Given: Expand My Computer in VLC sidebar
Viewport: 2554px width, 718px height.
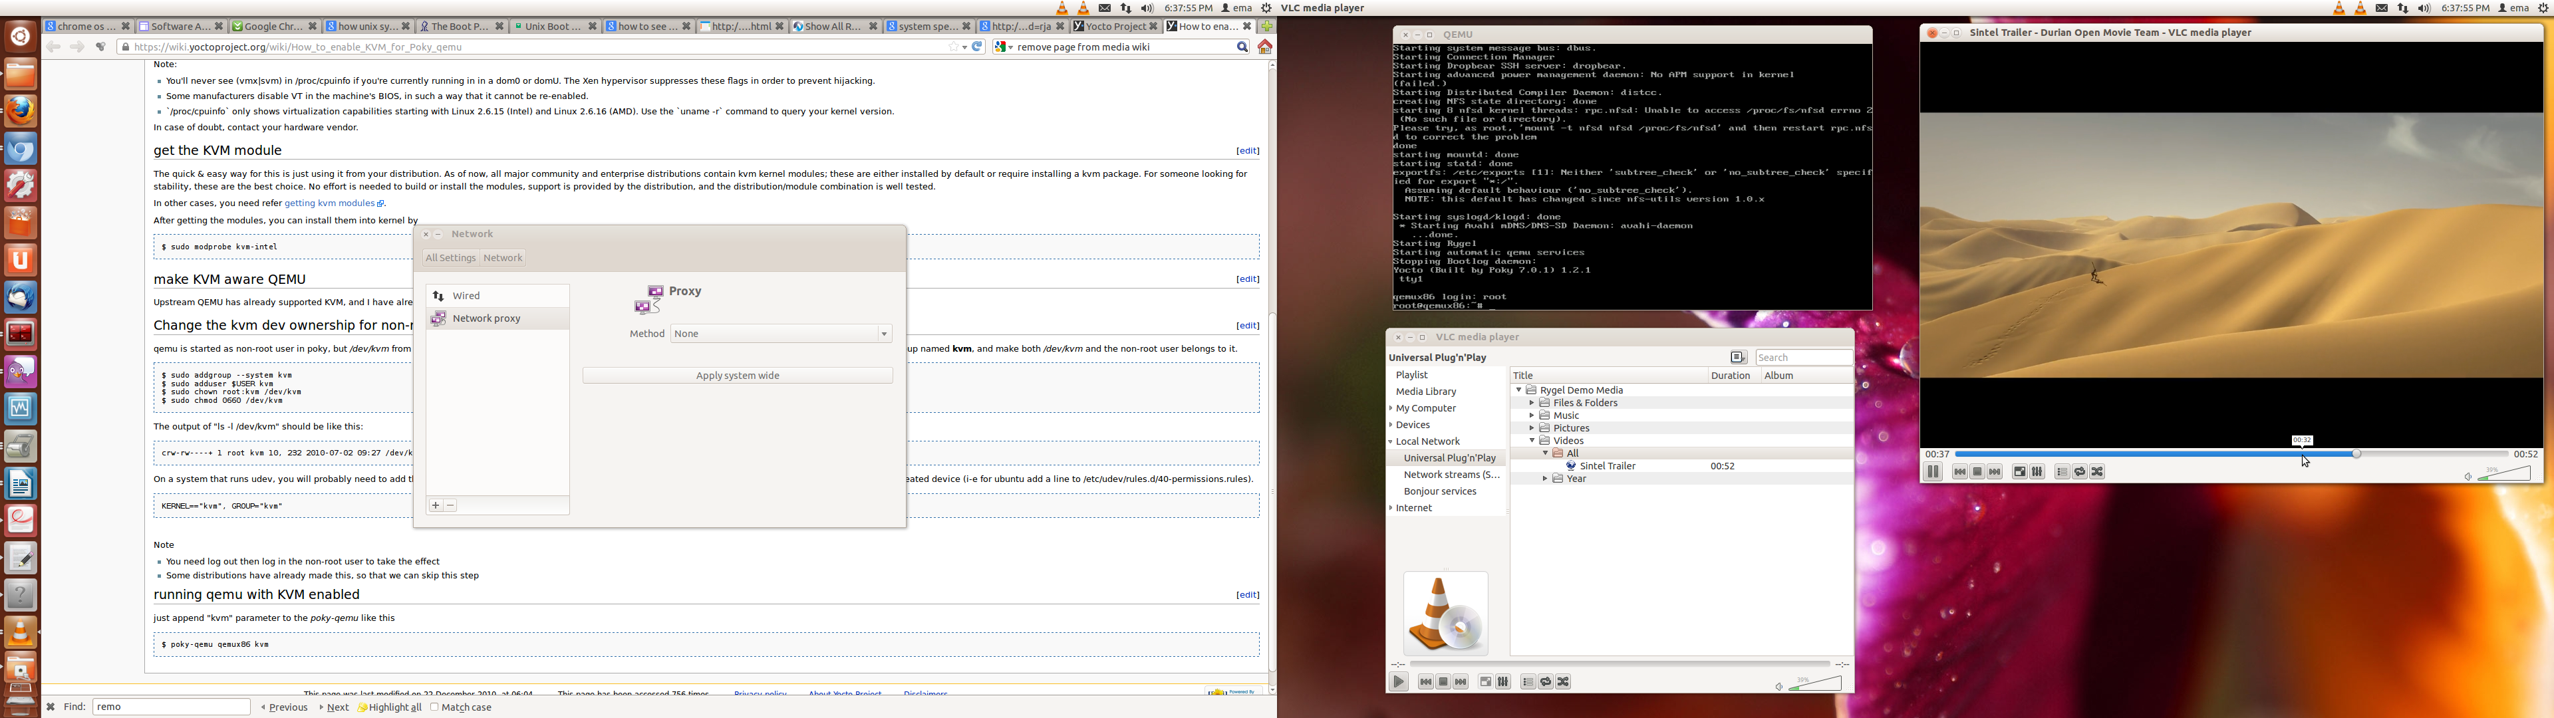Looking at the screenshot, I should click(x=1391, y=409).
